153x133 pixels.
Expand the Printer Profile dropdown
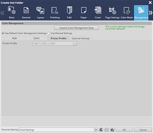tap(75, 43)
